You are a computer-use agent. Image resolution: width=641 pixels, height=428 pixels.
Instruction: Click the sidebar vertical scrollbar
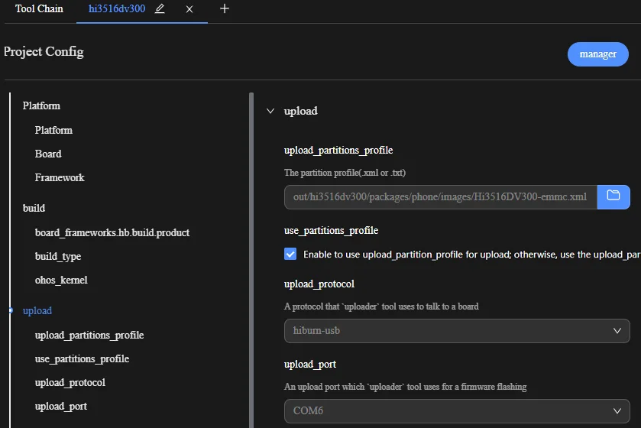[x=251, y=260]
